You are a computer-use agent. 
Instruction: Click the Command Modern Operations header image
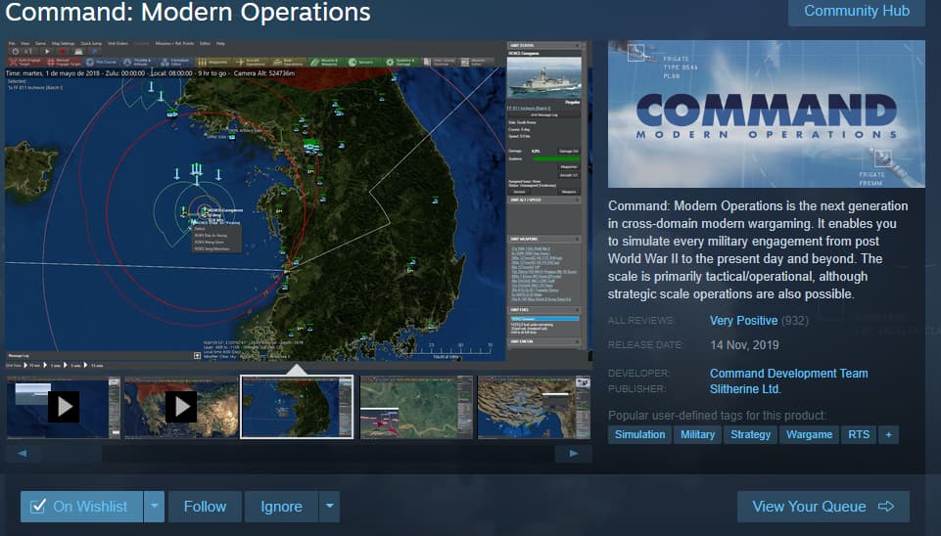[767, 113]
